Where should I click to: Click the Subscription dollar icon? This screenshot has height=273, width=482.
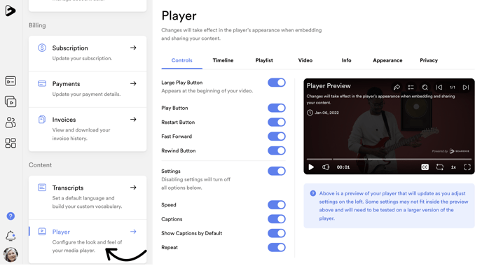[x=42, y=48]
